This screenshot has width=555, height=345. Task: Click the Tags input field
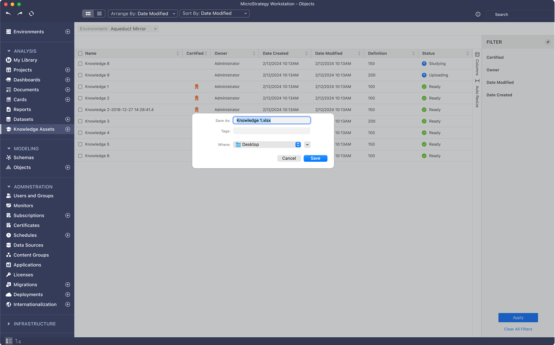(x=271, y=131)
